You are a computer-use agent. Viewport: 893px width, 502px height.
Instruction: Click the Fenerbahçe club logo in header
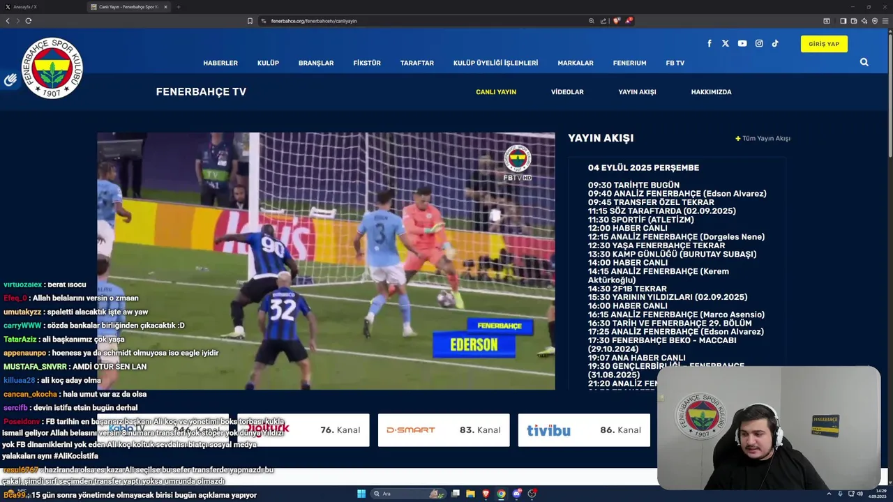(x=52, y=68)
